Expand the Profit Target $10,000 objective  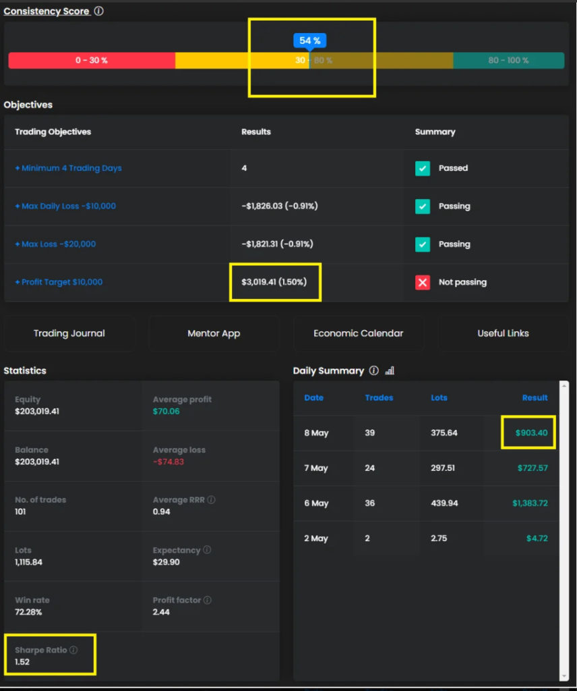coord(59,282)
